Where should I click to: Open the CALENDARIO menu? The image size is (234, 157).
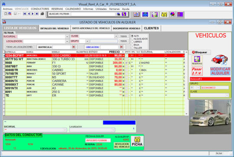[x=73, y=9]
